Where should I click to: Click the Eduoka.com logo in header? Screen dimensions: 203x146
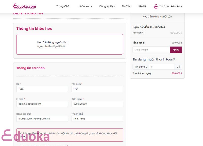pos(25,6)
